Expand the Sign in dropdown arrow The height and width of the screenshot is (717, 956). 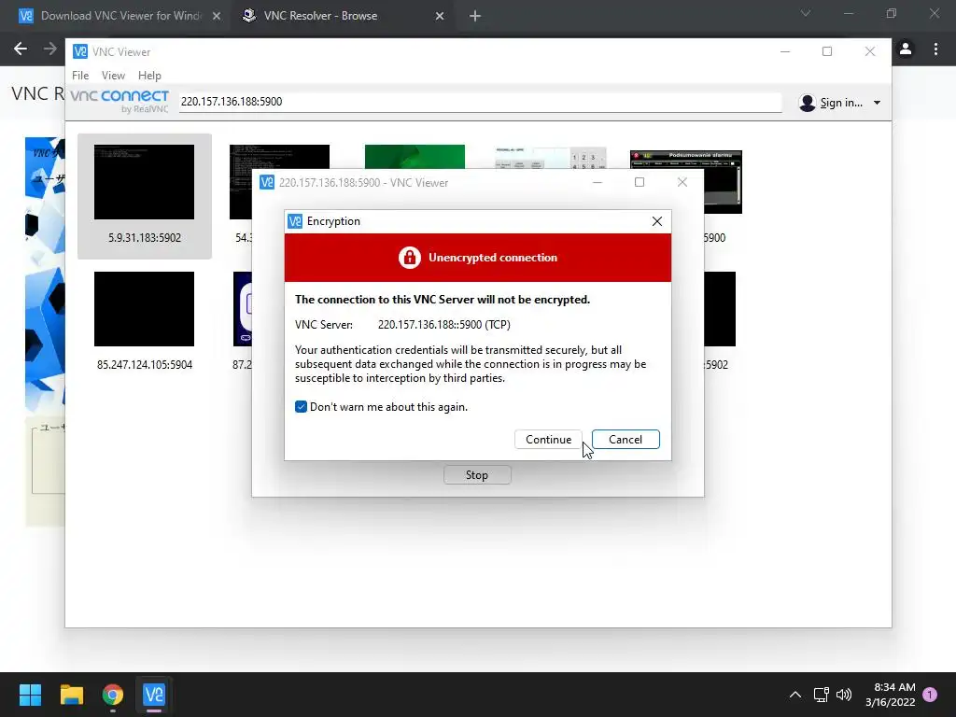click(877, 103)
